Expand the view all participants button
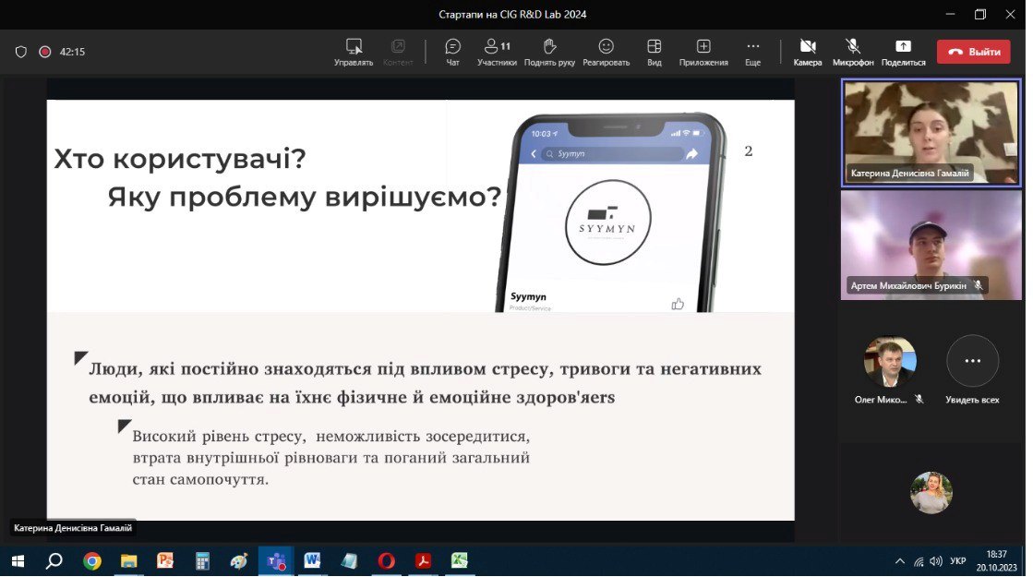Screen dimensions: 1033x577 (x=972, y=362)
